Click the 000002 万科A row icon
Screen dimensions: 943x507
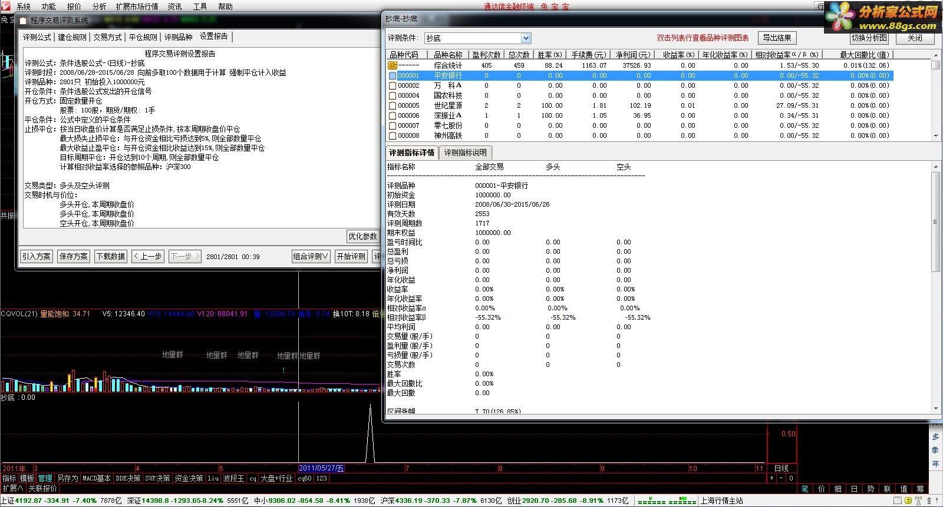point(393,85)
